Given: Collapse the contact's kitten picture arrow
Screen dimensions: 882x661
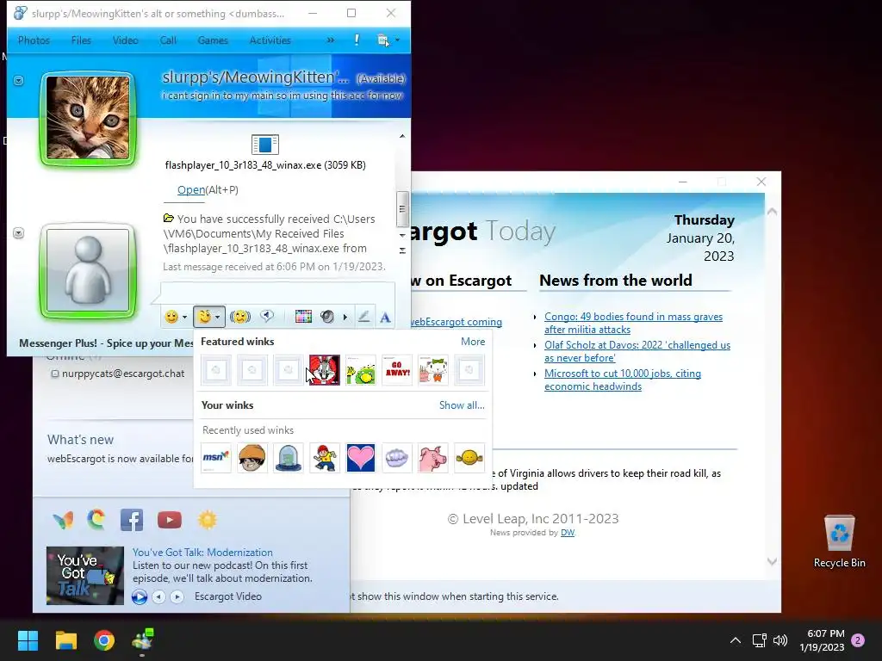Looking at the screenshot, I should (19, 80).
